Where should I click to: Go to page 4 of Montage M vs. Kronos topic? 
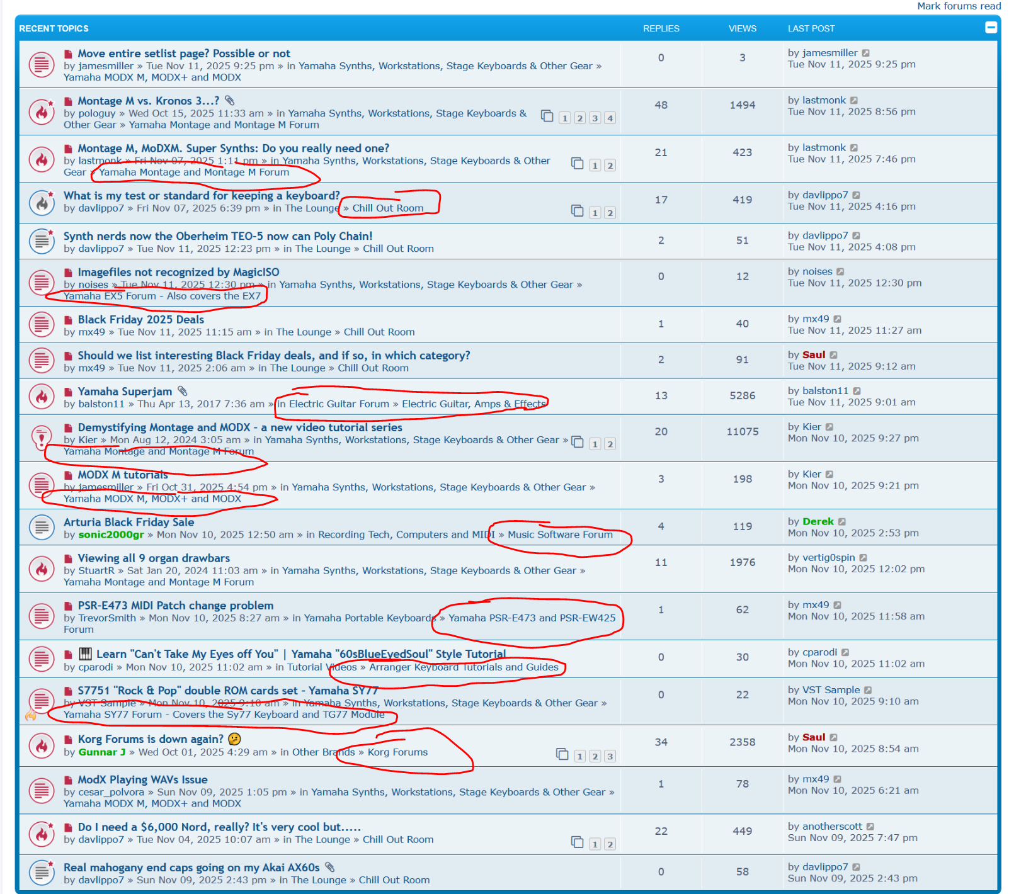coord(610,118)
